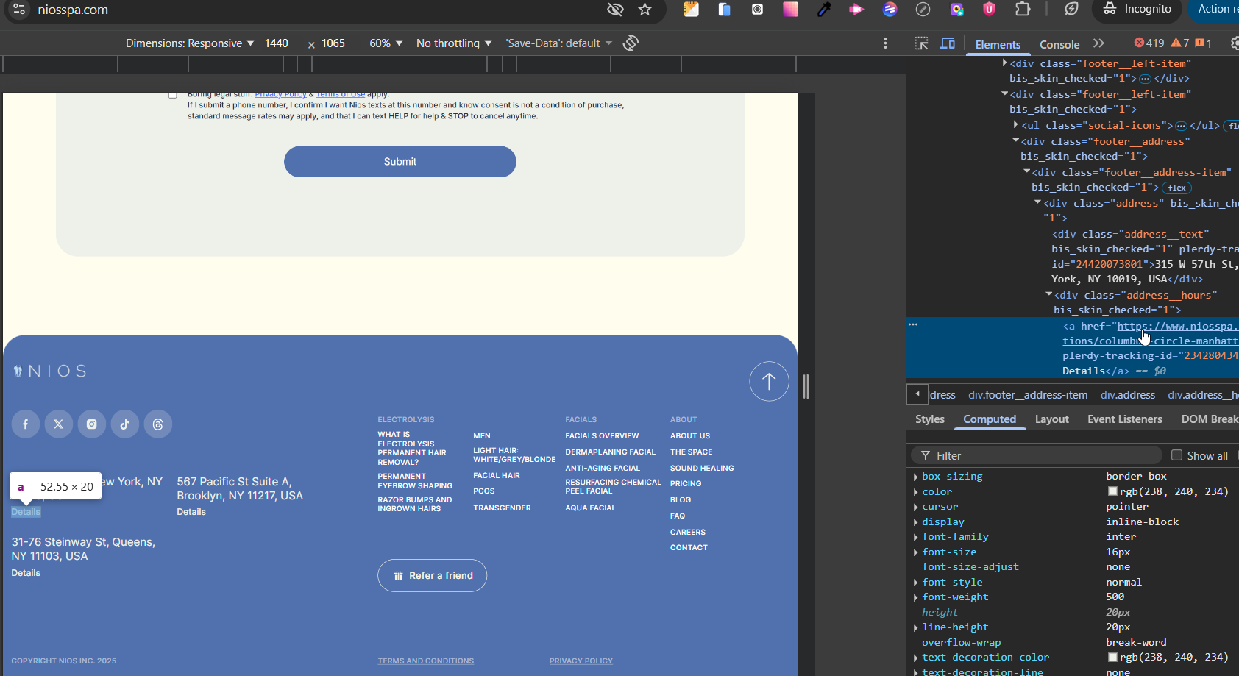
Task: Open the 60% zoom dropdown
Action: tap(386, 43)
